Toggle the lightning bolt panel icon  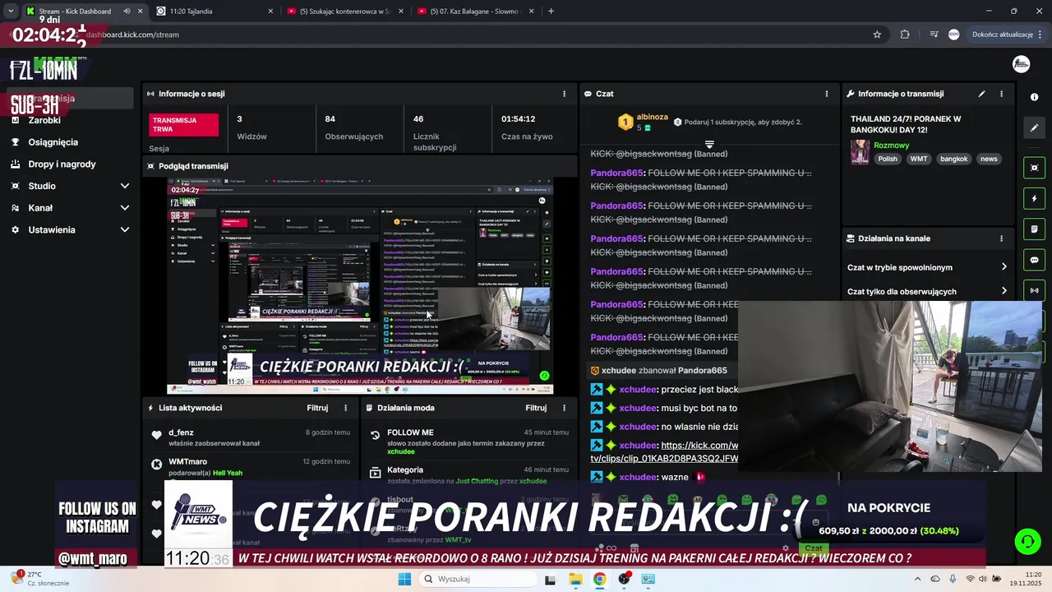[1034, 198]
